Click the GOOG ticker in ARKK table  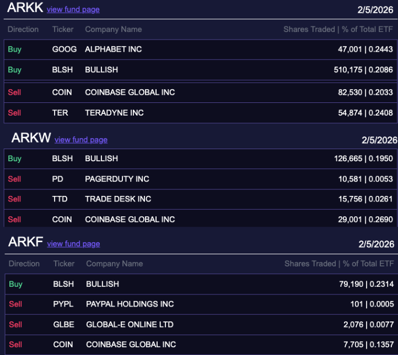(64, 50)
